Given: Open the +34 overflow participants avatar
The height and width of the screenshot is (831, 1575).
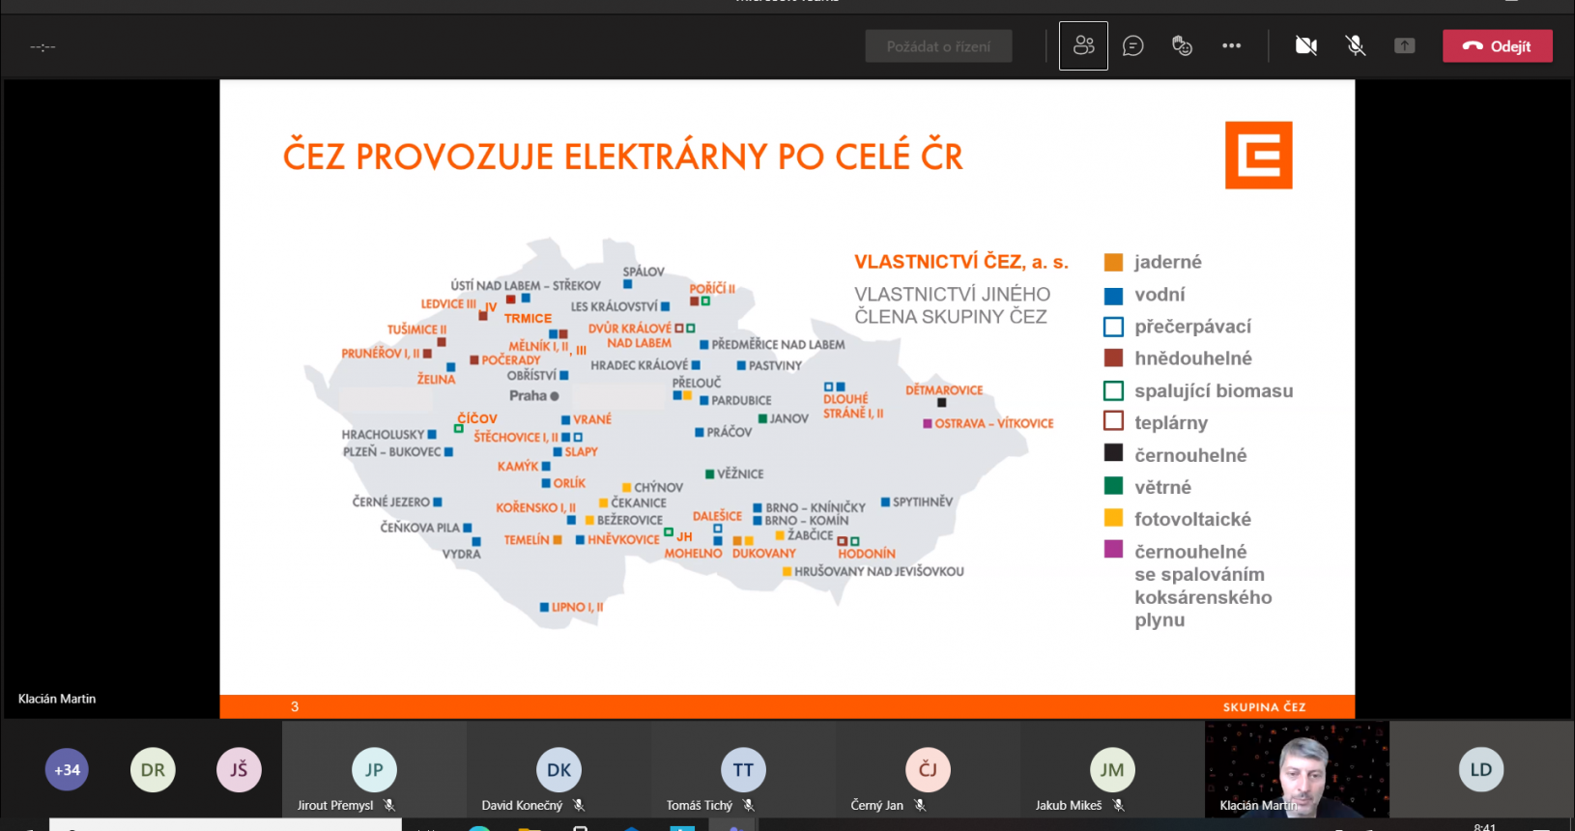Looking at the screenshot, I should coord(67,770).
